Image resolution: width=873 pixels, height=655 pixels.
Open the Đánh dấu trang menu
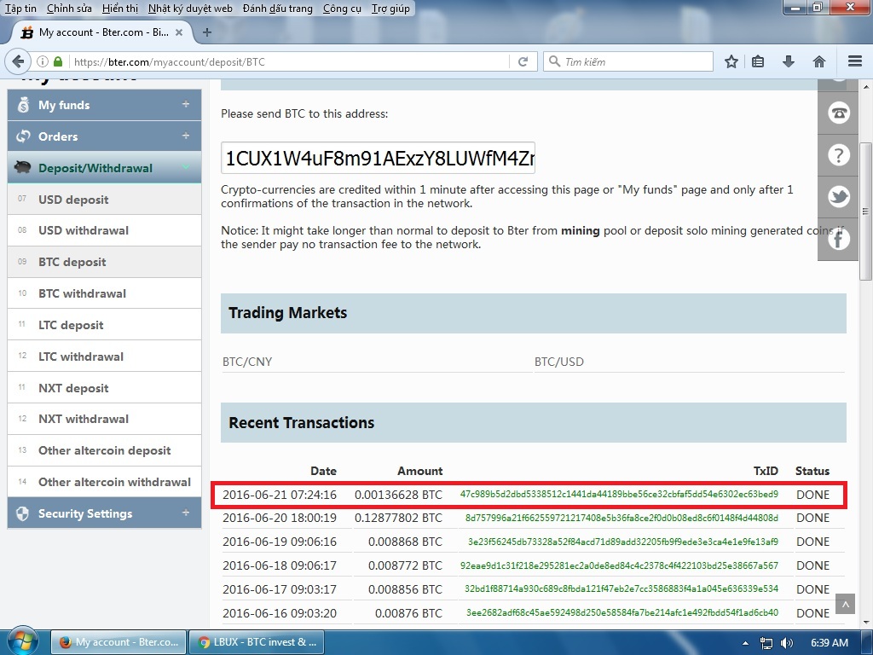[277, 9]
